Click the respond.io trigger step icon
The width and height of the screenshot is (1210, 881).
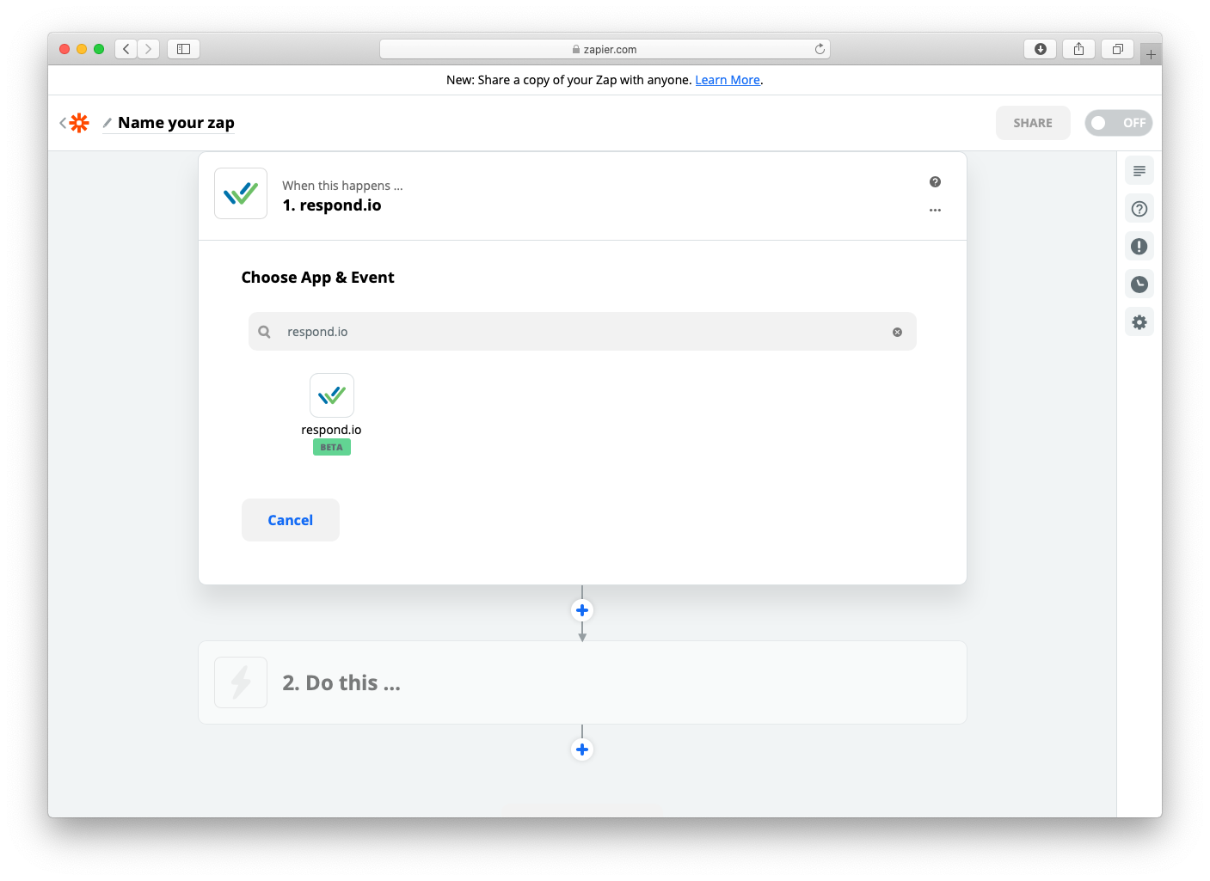pyautogui.click(x=241, y=193)
